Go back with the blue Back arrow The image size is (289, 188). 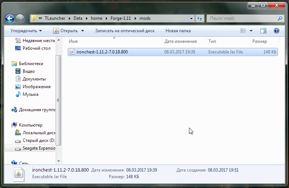10,18
